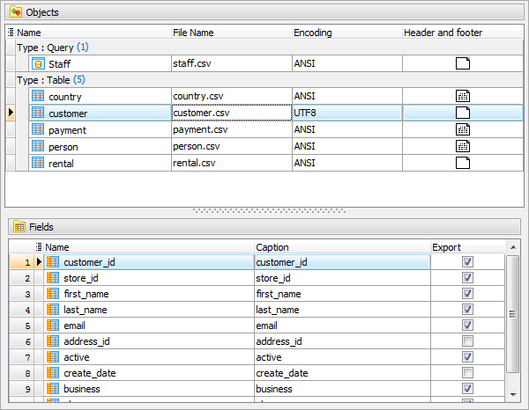This screenshot has height=410, width=529.
Task: Sort objects by Encoding column
Action: click(347, 33)
